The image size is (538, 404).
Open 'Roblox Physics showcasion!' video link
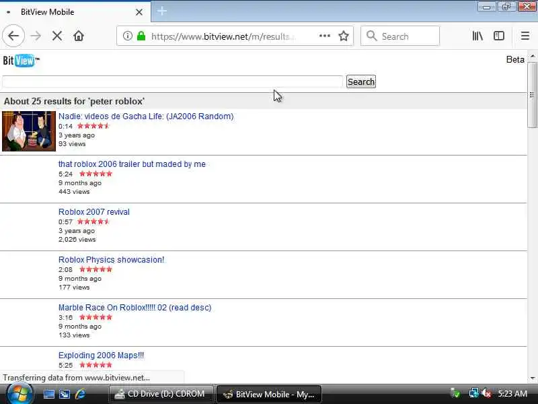tap(111, 260)
